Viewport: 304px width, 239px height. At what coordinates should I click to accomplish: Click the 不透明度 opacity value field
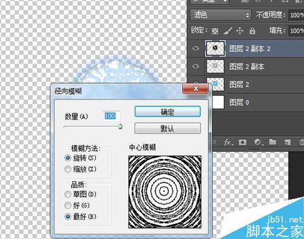click(296, 15)
